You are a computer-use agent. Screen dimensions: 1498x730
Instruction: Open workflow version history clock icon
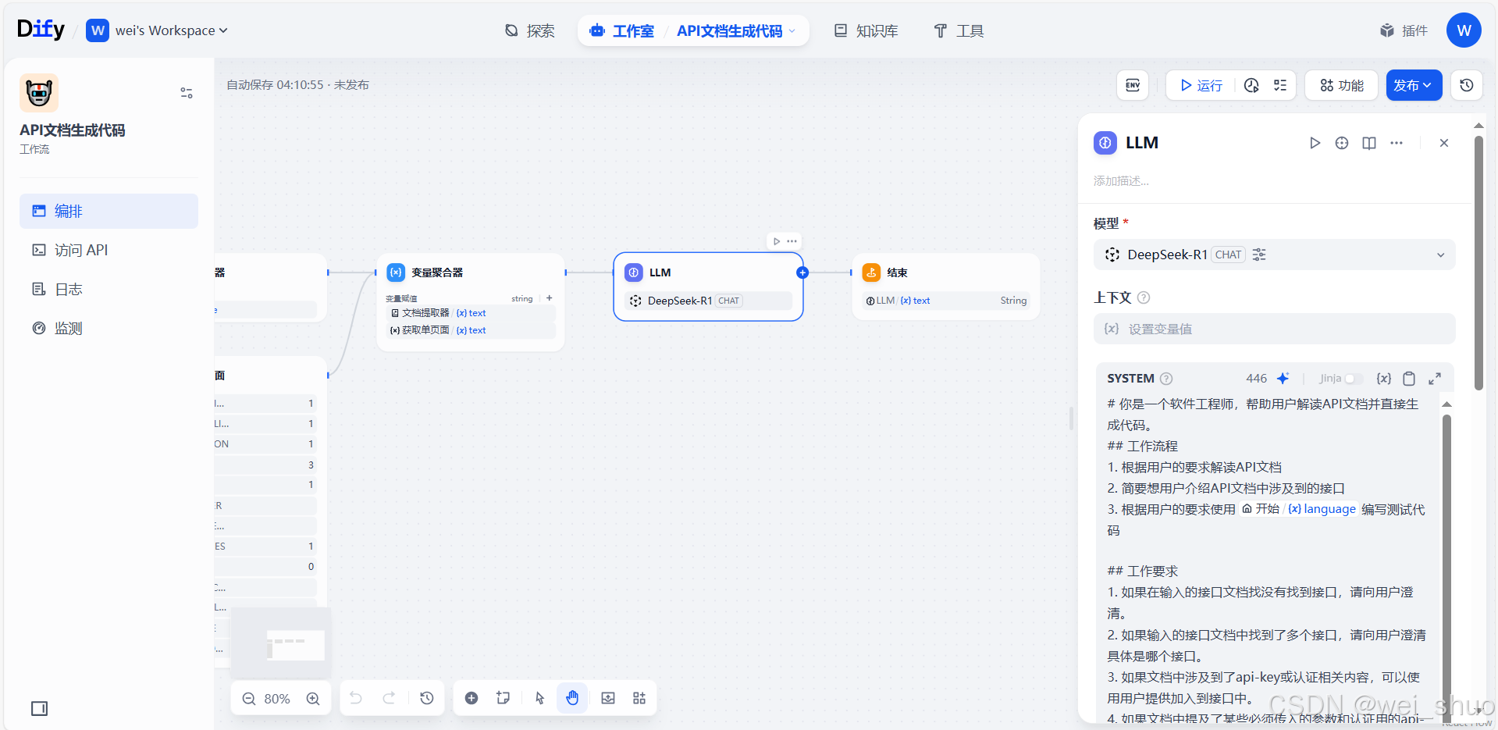[1466, 85]
